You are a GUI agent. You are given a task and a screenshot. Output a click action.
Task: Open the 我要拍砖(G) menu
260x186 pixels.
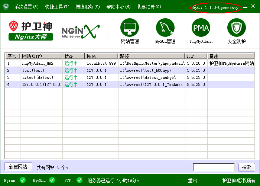point(149,7)
